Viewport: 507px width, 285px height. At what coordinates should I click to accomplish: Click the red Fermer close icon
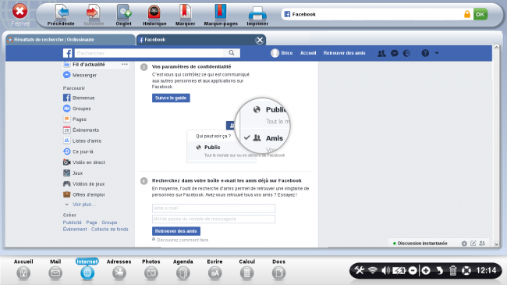coord(19,11)
